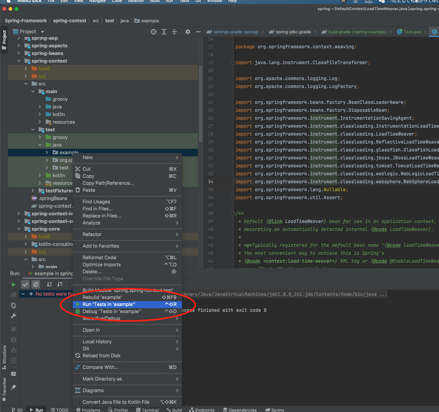Click spring-context in the breadcrumb path

click(x=70, y=21)
